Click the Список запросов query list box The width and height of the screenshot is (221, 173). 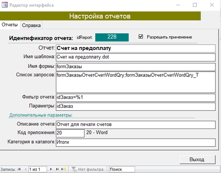click(136, 82)
